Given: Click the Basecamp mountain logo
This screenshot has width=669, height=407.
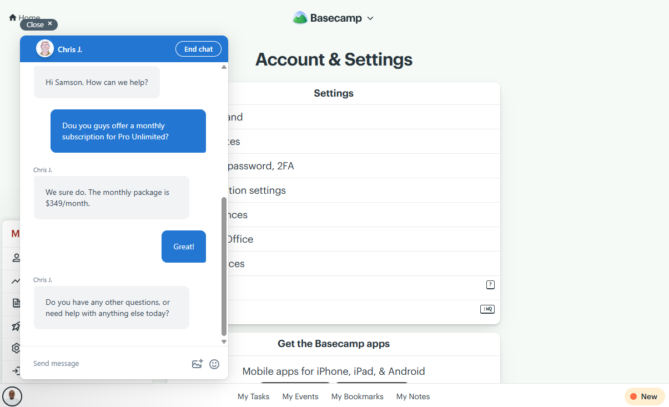Looking at the screenshot, I should coord(300,18).
